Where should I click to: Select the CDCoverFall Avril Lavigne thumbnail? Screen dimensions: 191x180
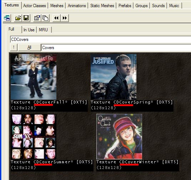pos(34,77)
